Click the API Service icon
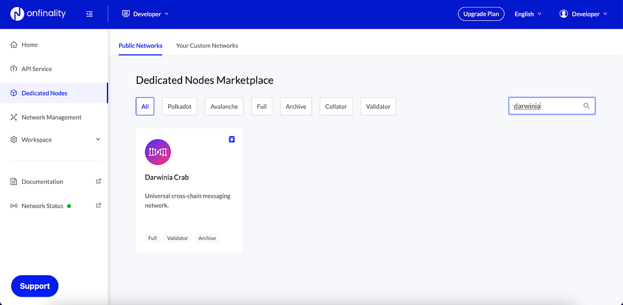623x305 pixels. coord(14,69)
